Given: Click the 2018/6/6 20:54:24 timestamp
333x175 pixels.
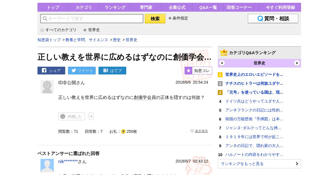Looking at the screenshot, I should click(192, 82).
